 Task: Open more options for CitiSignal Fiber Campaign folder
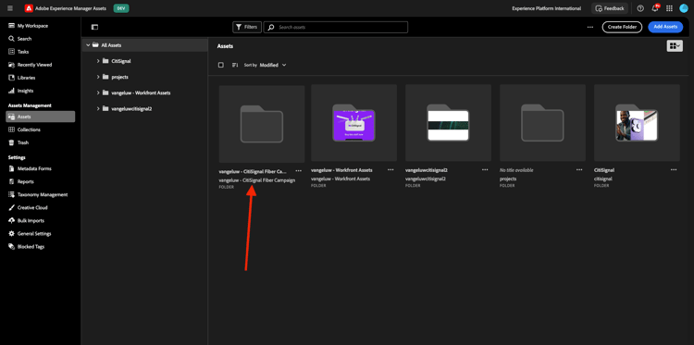(x=299, y=171)
